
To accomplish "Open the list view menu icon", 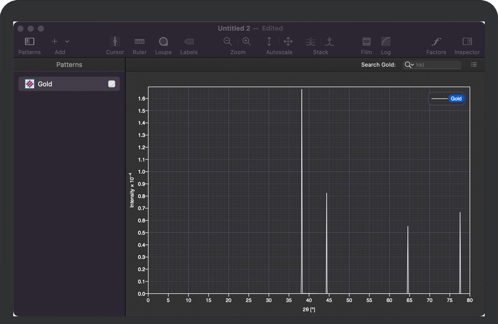I will click(474, 65).
